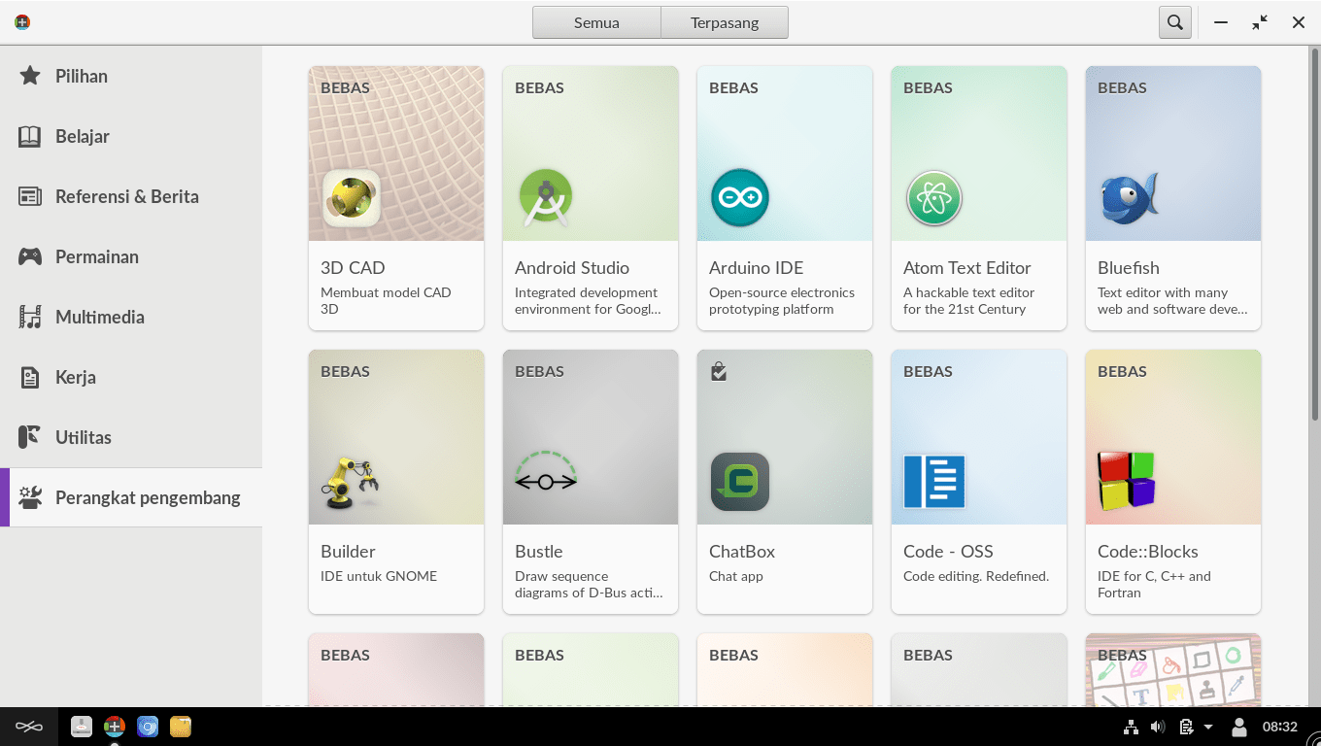Click 'Code editing. Redefined.' description

tap(976, 576)
